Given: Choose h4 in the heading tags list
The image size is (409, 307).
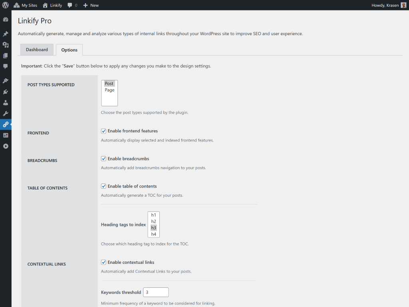Looking at the screenshot, I should click(153, 234).
